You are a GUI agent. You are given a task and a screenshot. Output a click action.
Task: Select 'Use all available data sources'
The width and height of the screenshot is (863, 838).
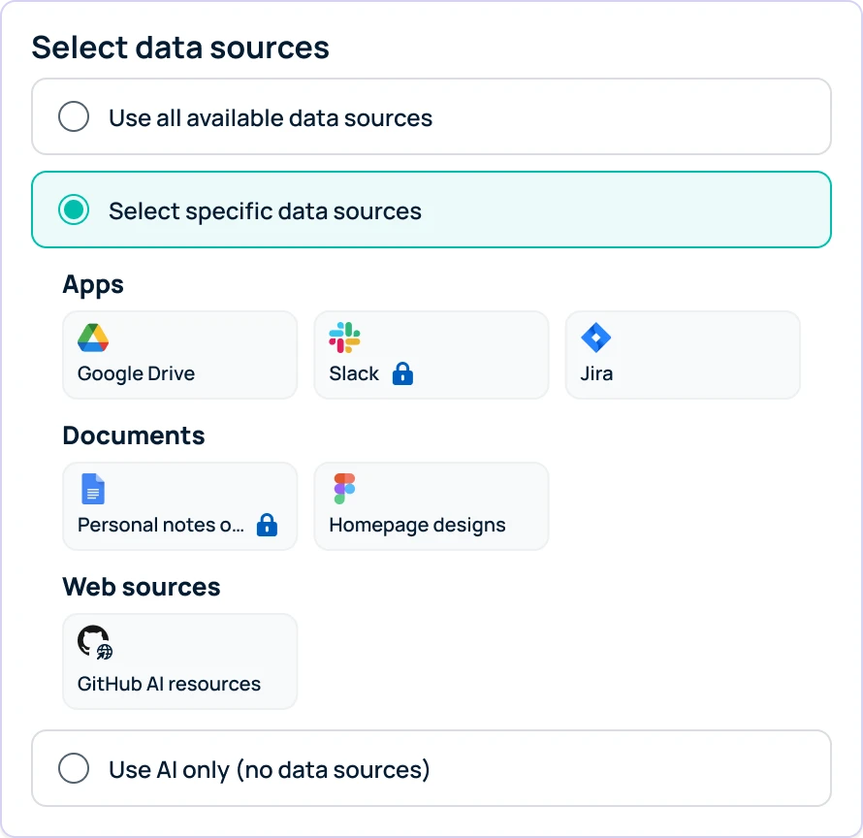point(74,116)
